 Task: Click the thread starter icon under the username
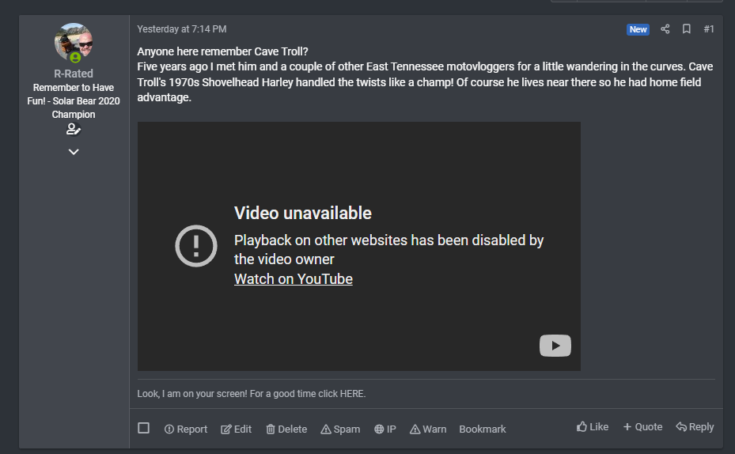coord(74,130)
